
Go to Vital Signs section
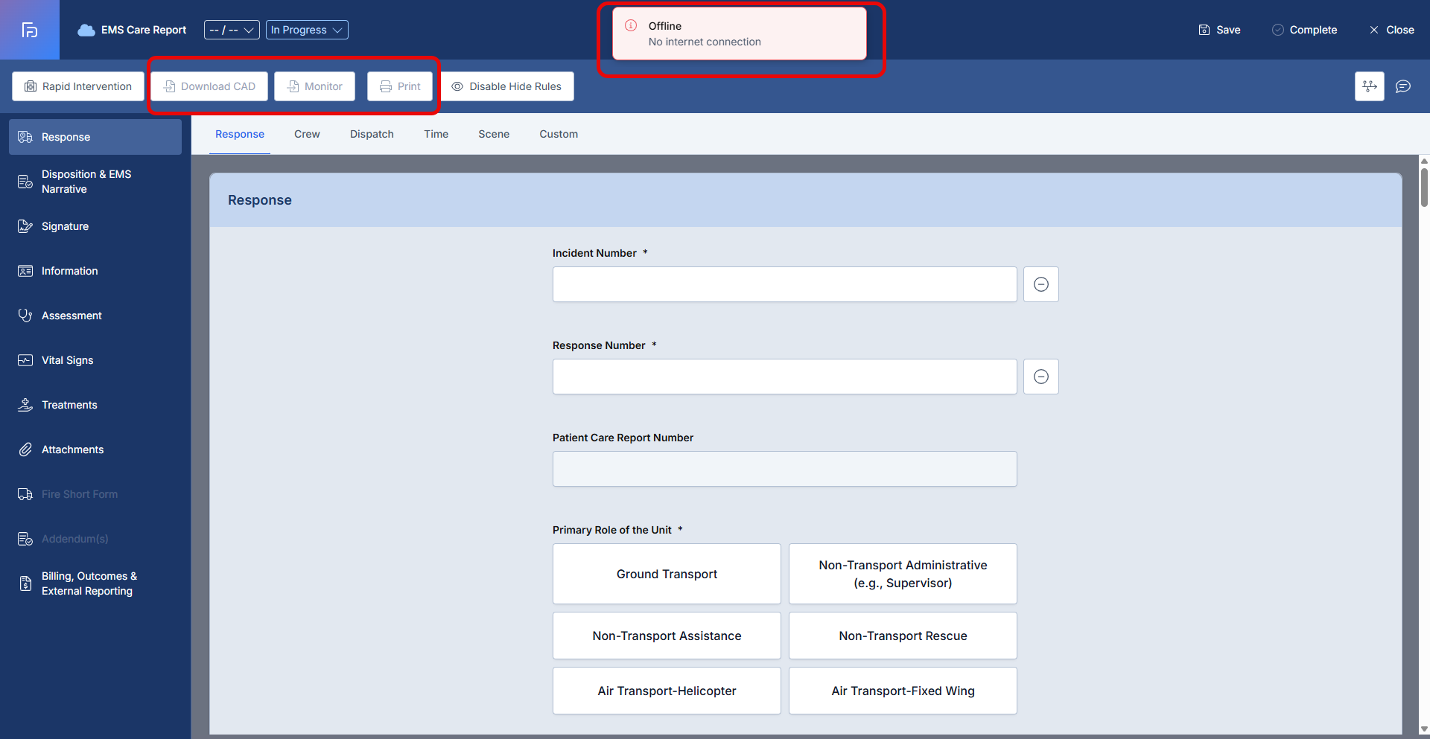[95, 360]
